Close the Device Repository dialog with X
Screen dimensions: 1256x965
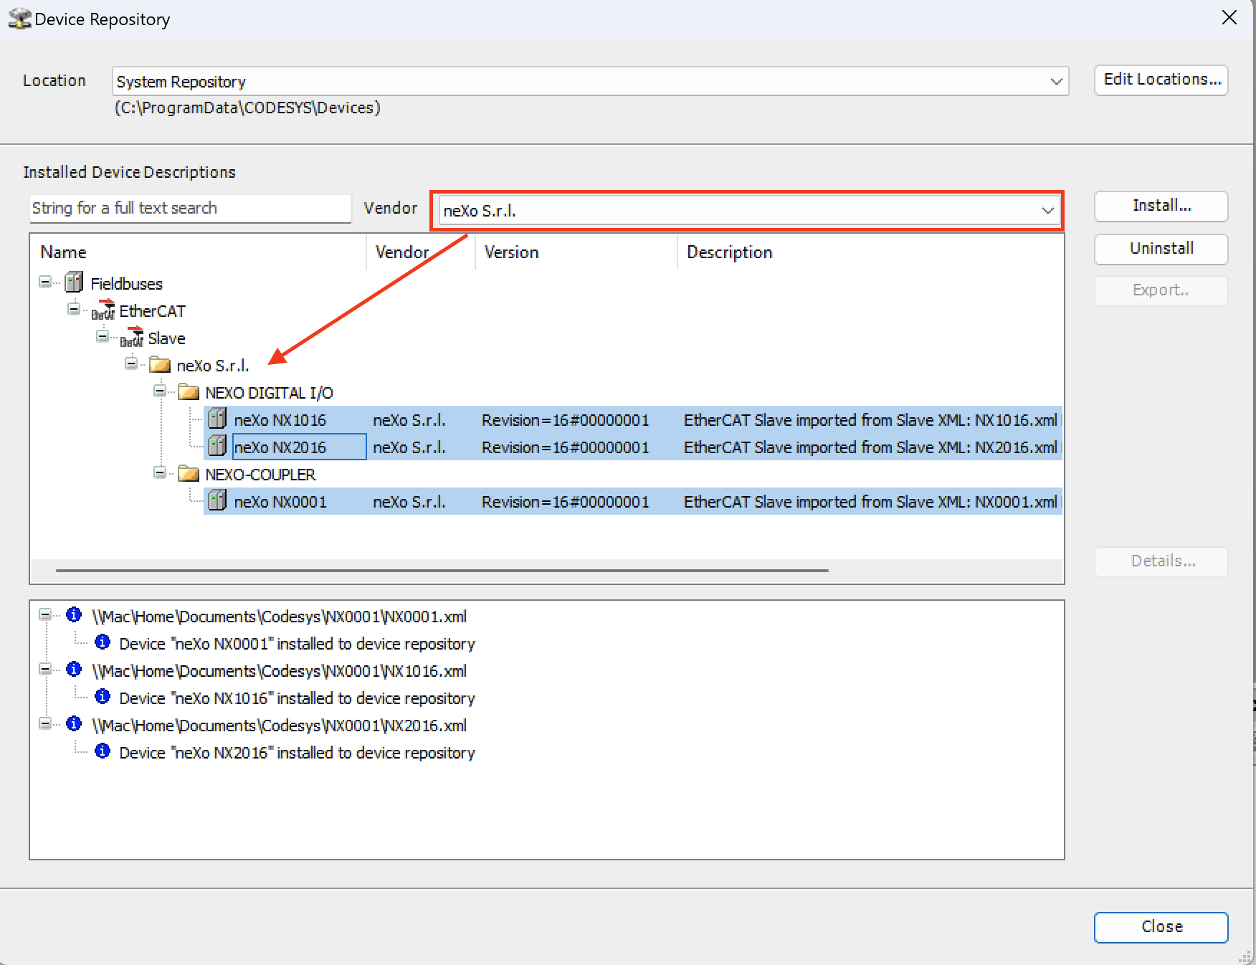[x=1229, y=18]
